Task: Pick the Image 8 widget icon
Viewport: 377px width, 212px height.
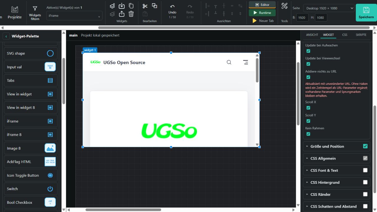Action: click(x=50, y=148)
